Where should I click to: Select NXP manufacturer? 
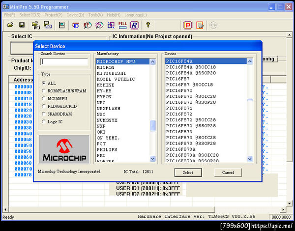(122, 126)
